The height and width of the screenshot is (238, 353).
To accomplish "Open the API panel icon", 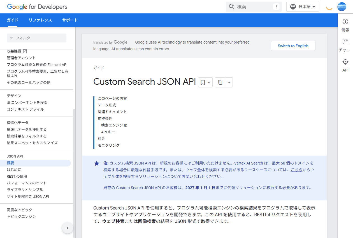I will [345, 62].
